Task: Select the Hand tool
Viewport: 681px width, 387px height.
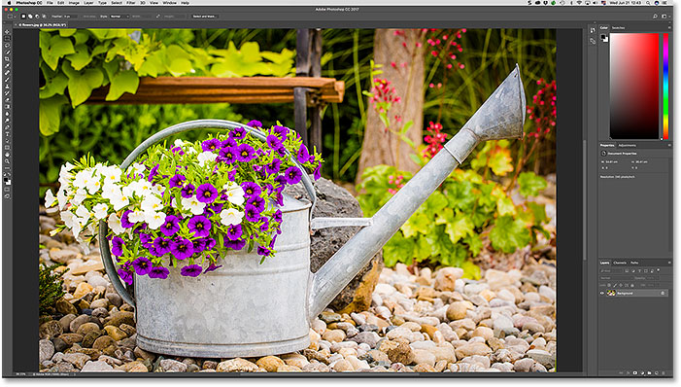Action: pos(8,155)
